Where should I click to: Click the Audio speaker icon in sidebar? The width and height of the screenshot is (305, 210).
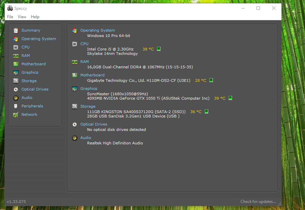16,98
